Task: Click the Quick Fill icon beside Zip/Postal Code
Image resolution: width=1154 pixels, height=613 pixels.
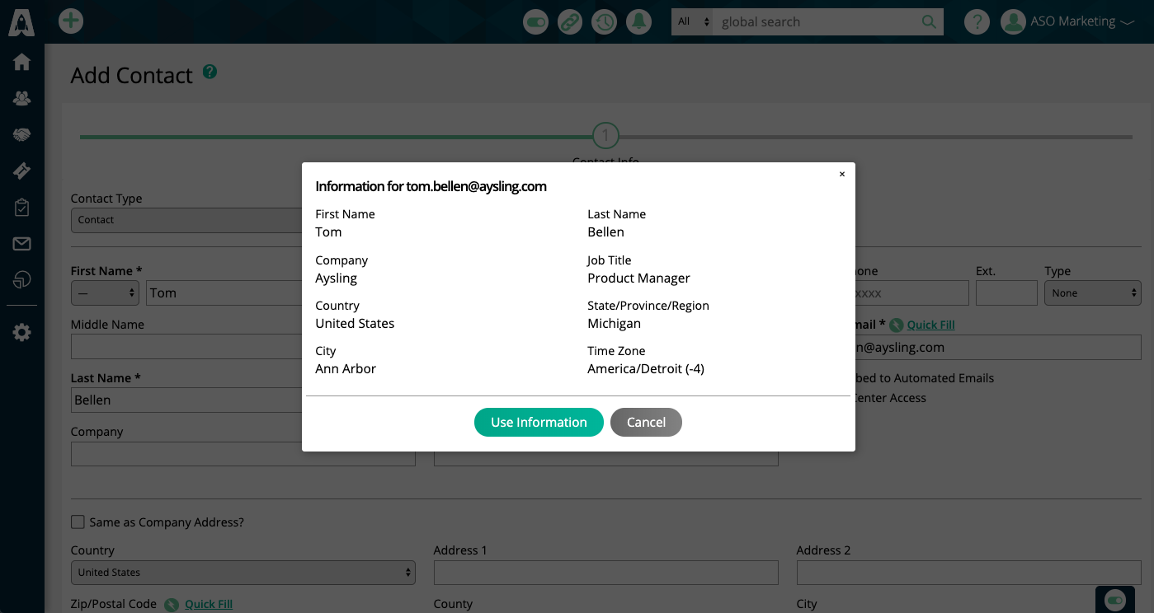Action: (172, 605)
